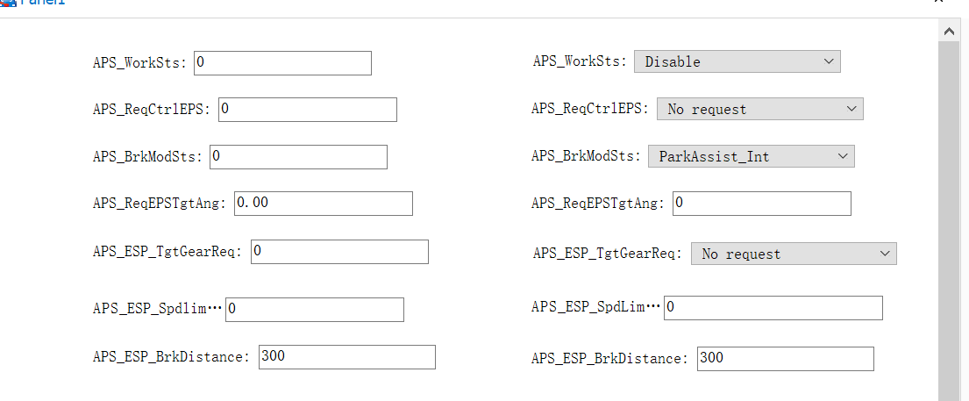969x401 pixels.
Task: Open the APS_BrkModSts ParkAssist_Int dropdown
Action: click(751, 156)
